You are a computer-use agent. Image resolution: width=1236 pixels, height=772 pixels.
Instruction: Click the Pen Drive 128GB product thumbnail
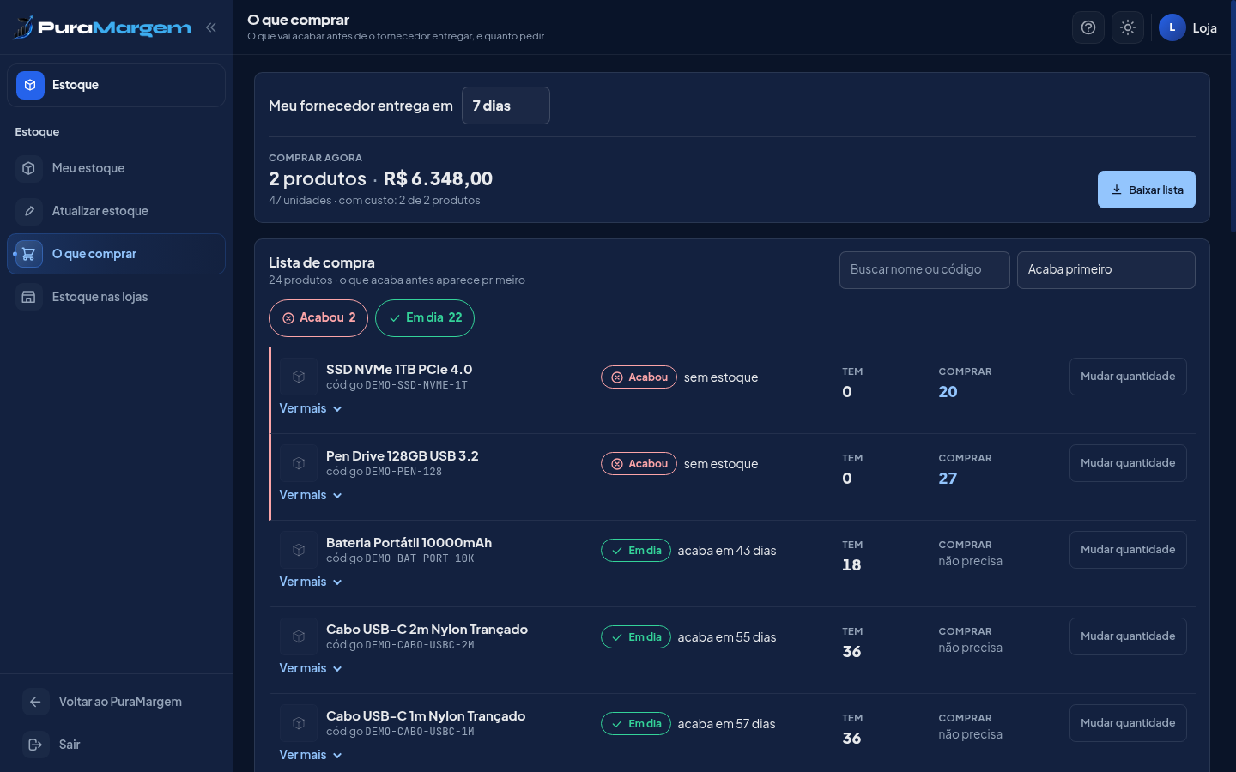click(299, 463)
